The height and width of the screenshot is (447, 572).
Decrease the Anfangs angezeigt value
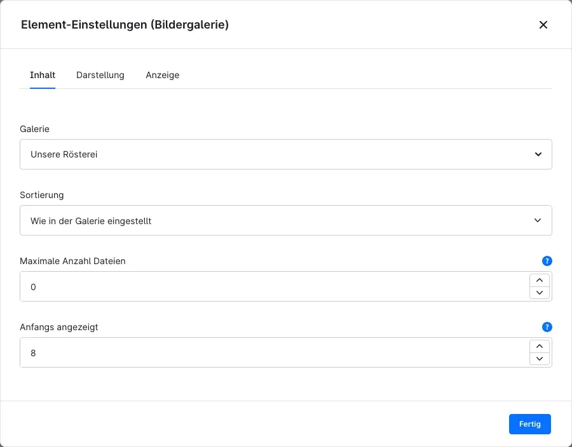coord(540,359)
